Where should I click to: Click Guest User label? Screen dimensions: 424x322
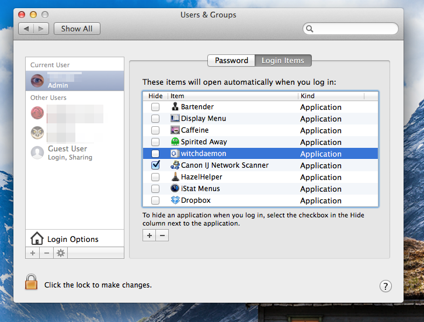(x=67, y=149)
